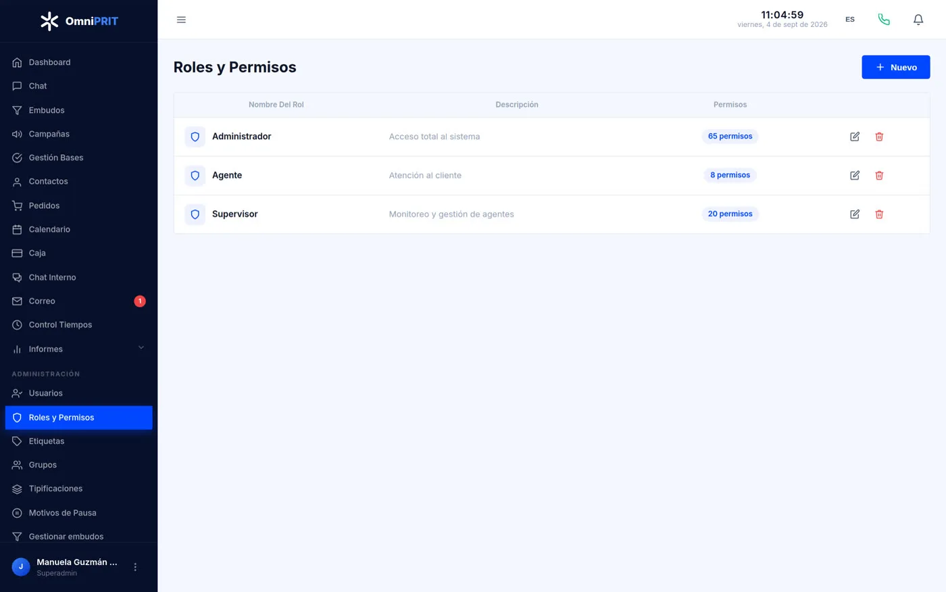Click the 8 permisos badge
This screenshot has height=592, width=946.
(730, 175)
